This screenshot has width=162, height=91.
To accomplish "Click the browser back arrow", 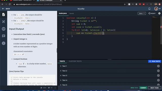I will (3, 4).
